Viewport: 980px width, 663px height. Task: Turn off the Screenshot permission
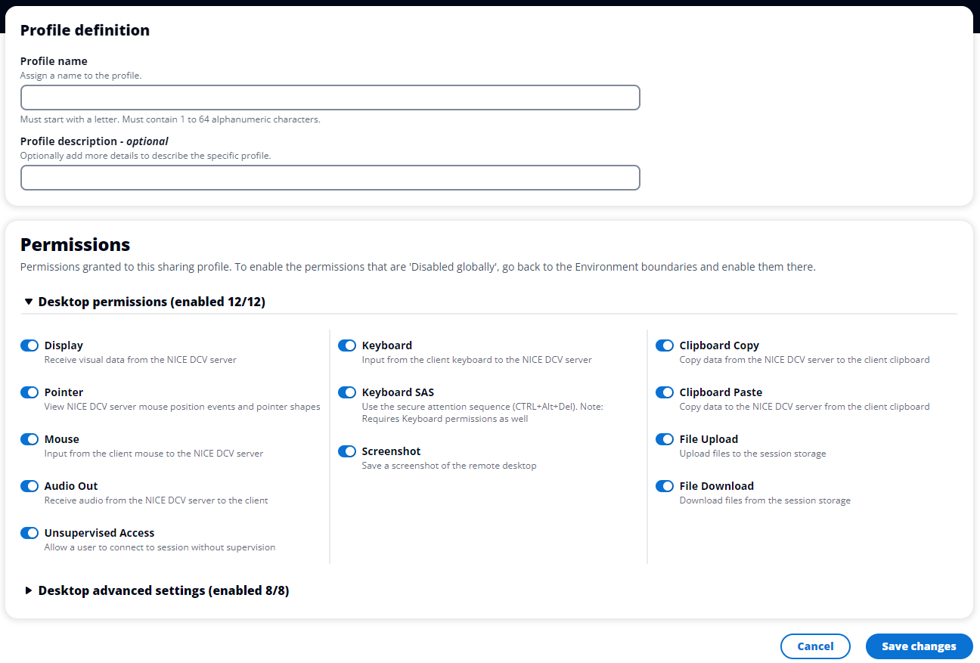pyautogui.click(x=346, y=451)
